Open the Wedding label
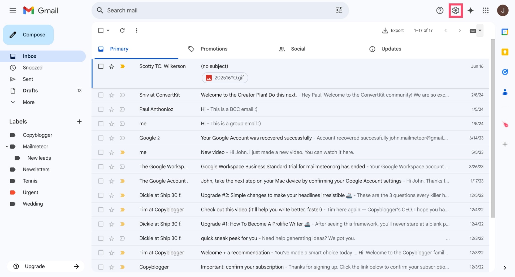This screenshot has width=515, height=277. [x=33, y=204]
